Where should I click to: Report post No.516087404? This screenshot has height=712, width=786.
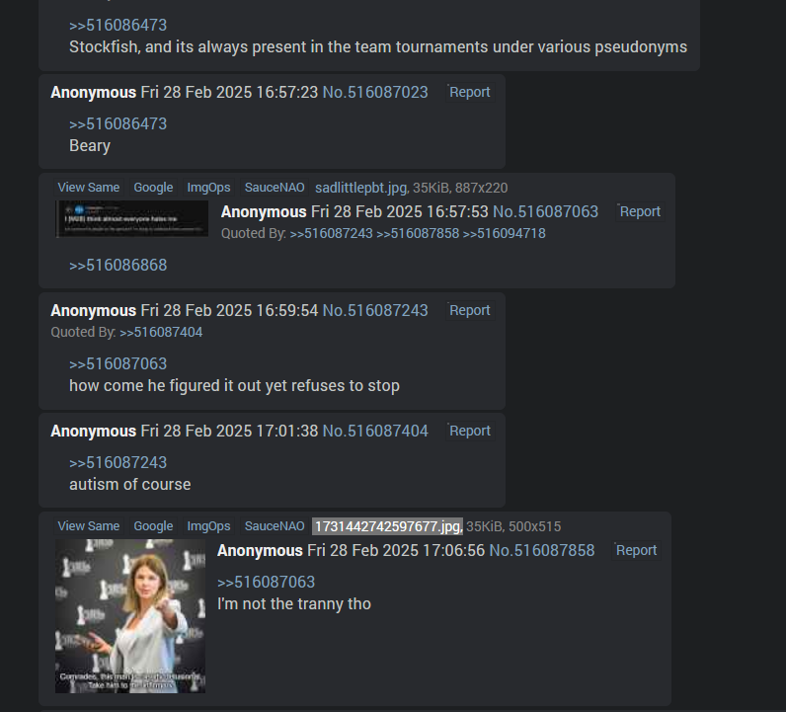(x=470, y=431)
